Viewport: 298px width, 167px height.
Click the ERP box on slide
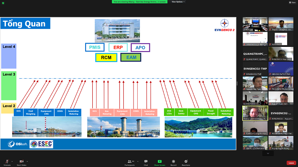pos(118,47)
